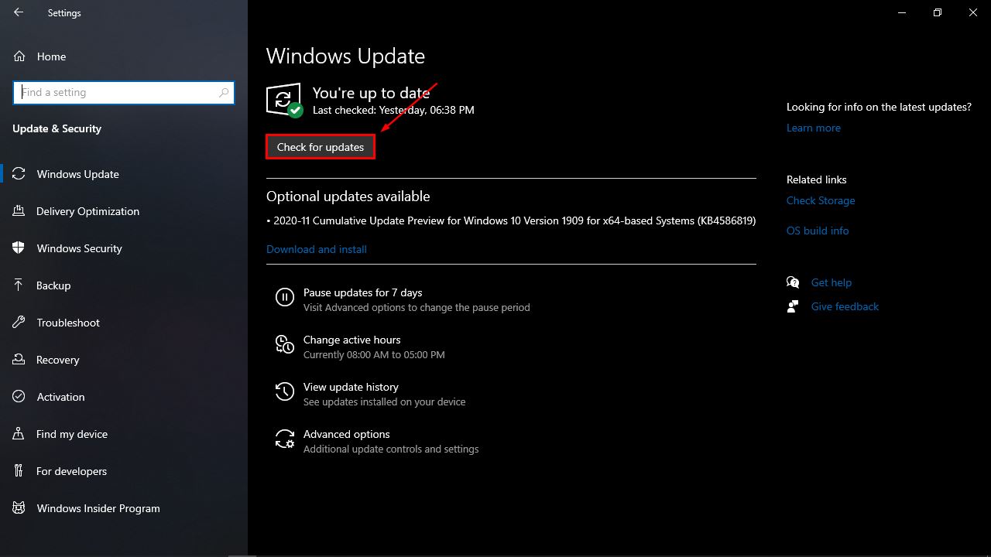Click the Activation checkmark circle icon
991x557 pixels.
point(19,397)
